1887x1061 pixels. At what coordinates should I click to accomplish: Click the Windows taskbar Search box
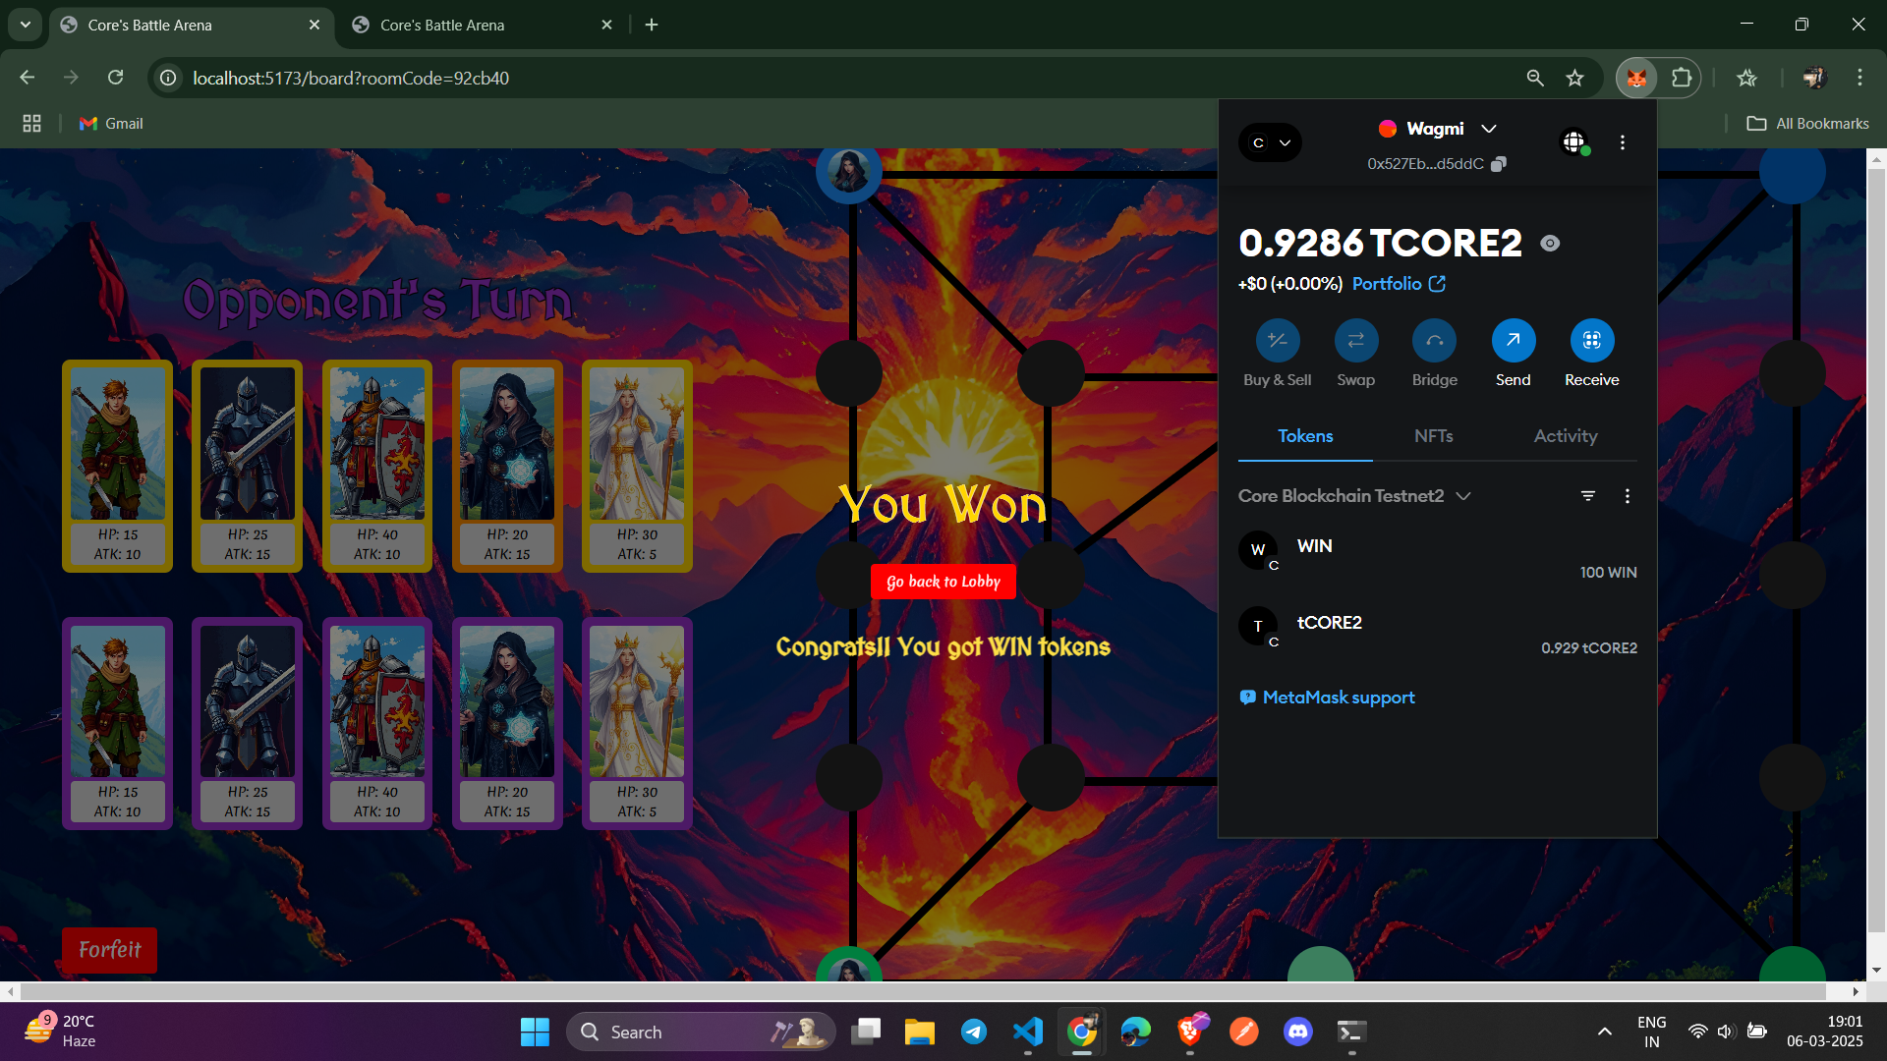(701, 1032)
